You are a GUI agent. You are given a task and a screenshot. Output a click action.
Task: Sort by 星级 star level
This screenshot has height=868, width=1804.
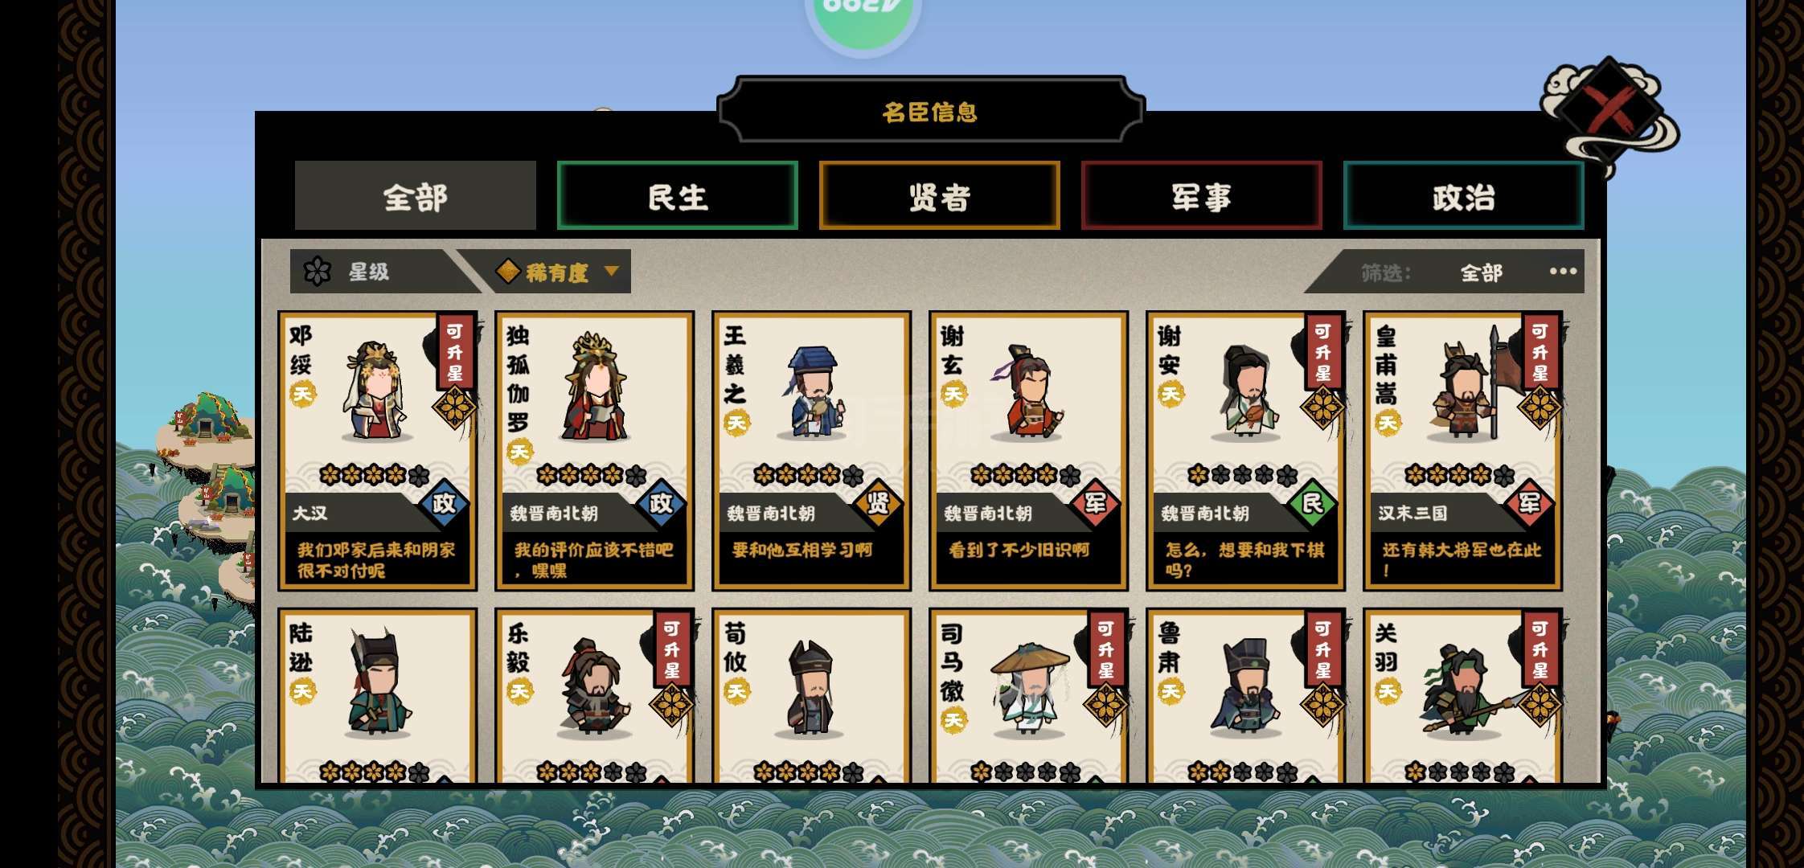[370, 272]
